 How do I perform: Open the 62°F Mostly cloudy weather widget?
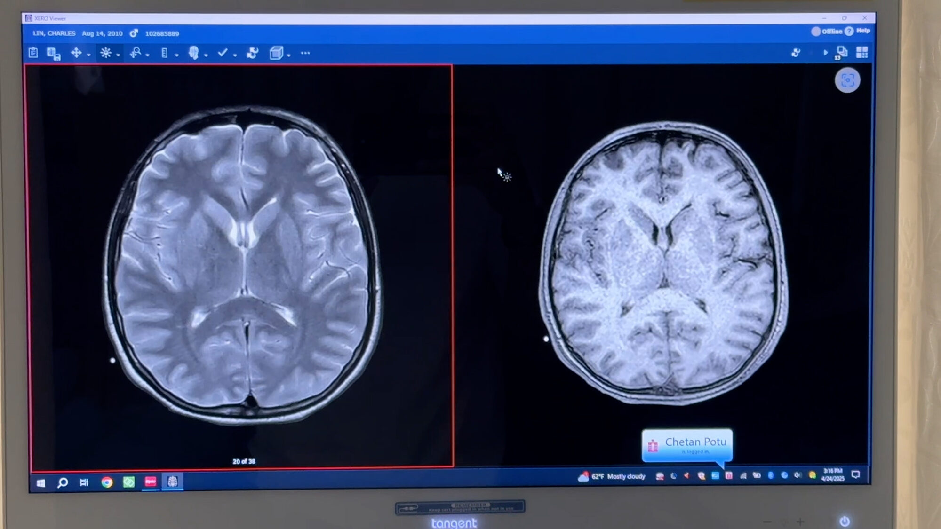pos(612,476)
